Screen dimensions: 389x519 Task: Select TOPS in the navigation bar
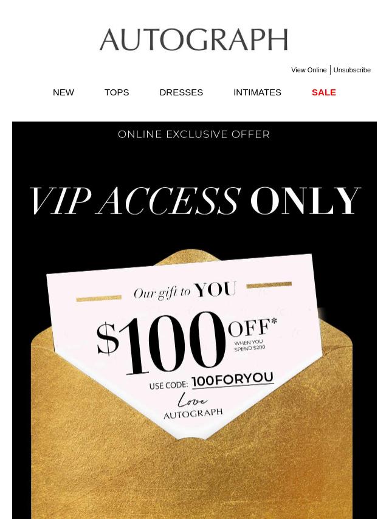tap(117, 92)
